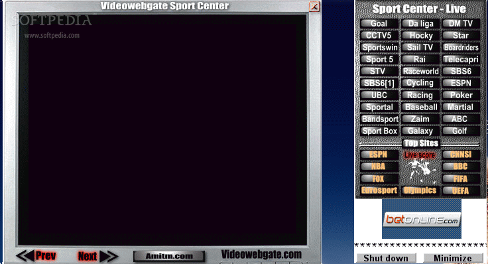Go to the CNNSI top site
This screenshot has width=488, height=264.
(x=461, y=155)
